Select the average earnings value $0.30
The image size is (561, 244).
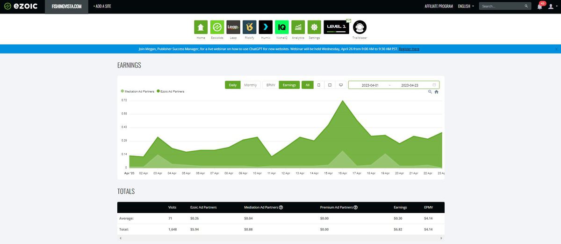point(398,218)
